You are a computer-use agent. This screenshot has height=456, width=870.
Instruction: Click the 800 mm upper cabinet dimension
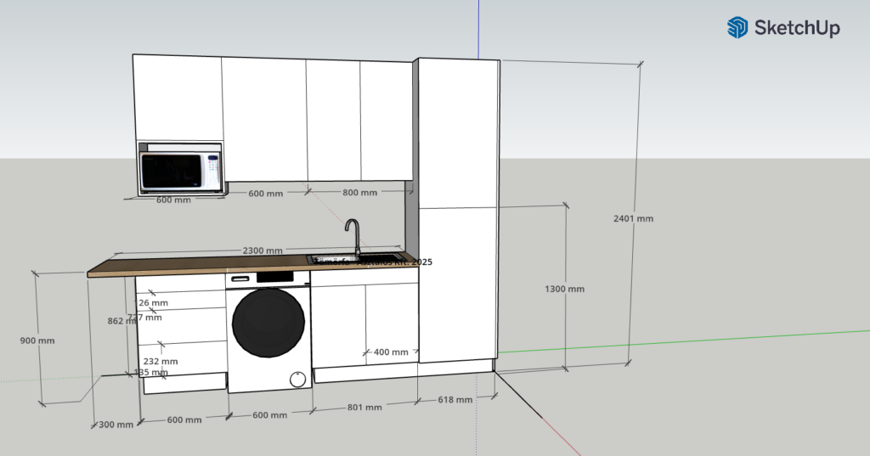[x=359, y=193]
